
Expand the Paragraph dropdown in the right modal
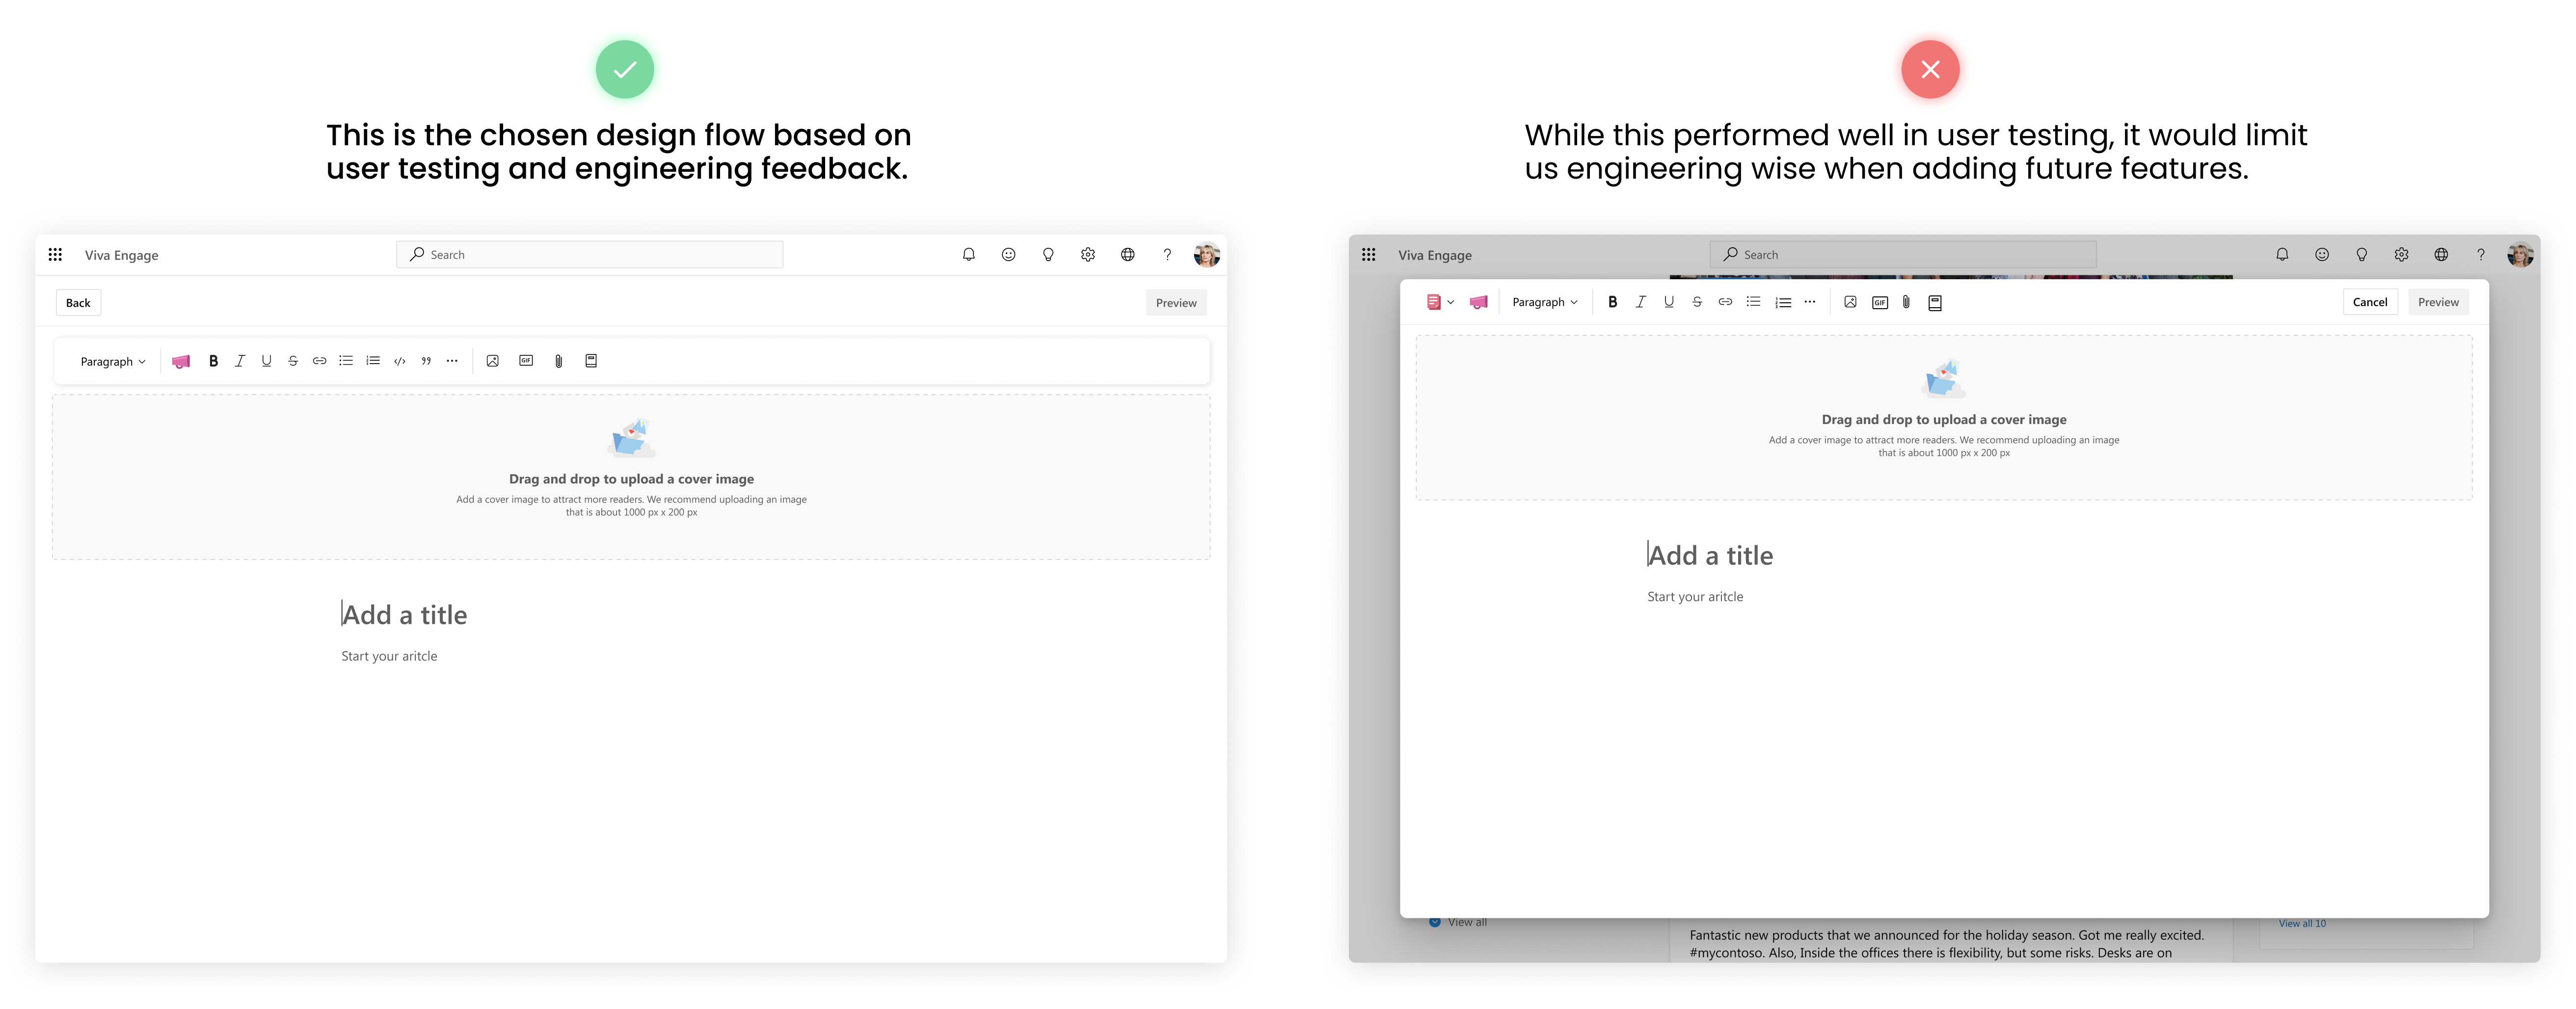tap(1544, 302)
